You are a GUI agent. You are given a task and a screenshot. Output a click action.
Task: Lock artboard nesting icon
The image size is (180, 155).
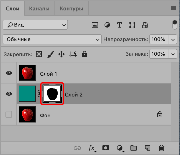point(73,54)
